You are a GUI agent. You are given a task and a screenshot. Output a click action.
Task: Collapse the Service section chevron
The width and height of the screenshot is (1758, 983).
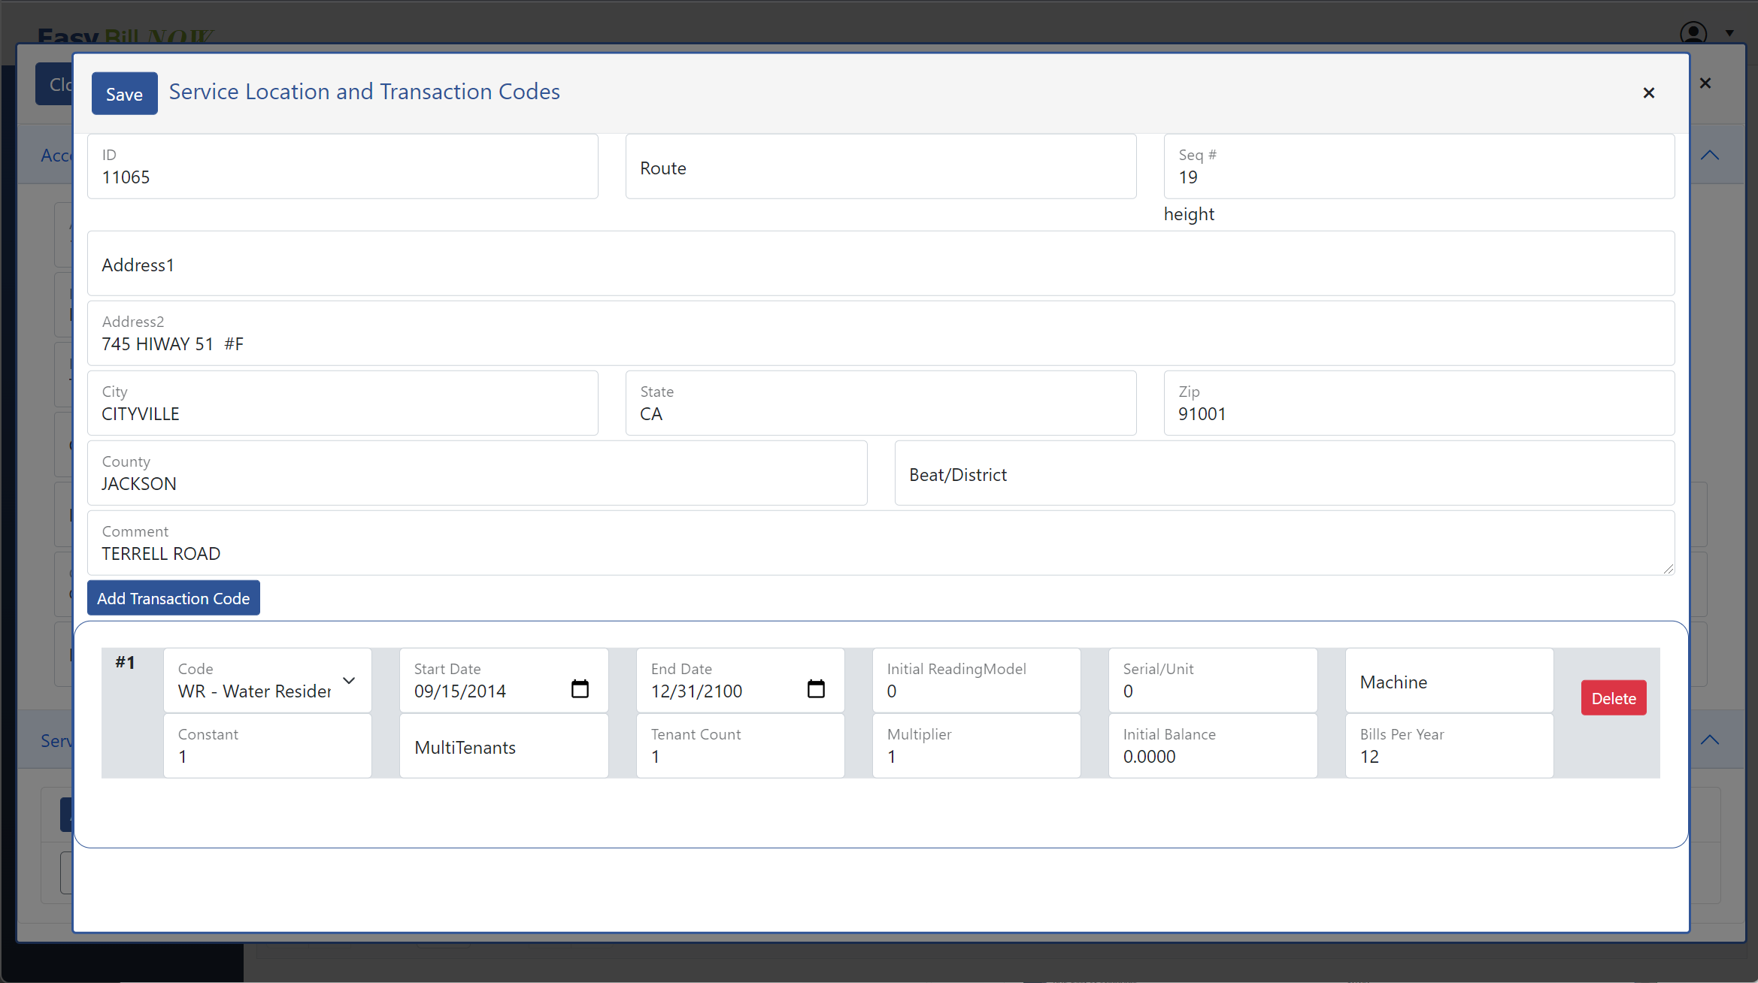click(x=1709, y=740)
